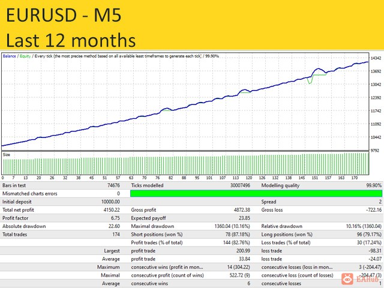Click the Expected payoff value 23.85
Viewport: 384px width, 288px height.
pyautogui.click(x=244, y=218)
